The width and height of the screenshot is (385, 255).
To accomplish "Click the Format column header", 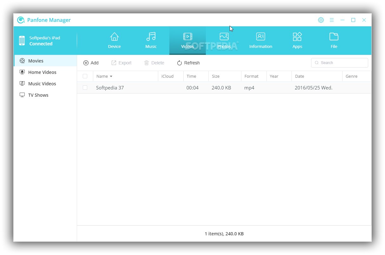I will [254, 76].
